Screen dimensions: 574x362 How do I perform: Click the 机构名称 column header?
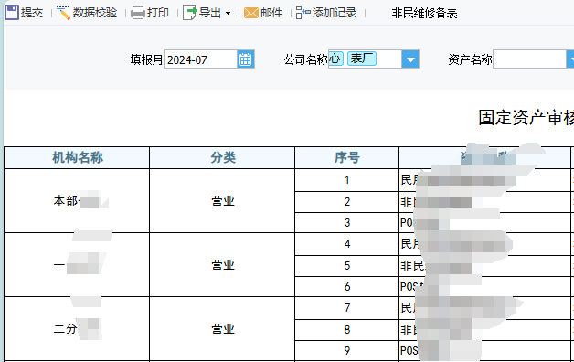[77, 158]
